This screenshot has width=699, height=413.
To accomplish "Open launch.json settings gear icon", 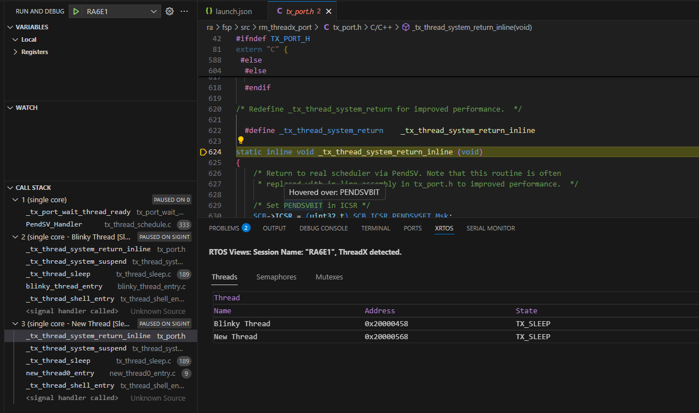I will tap(170, 11).
